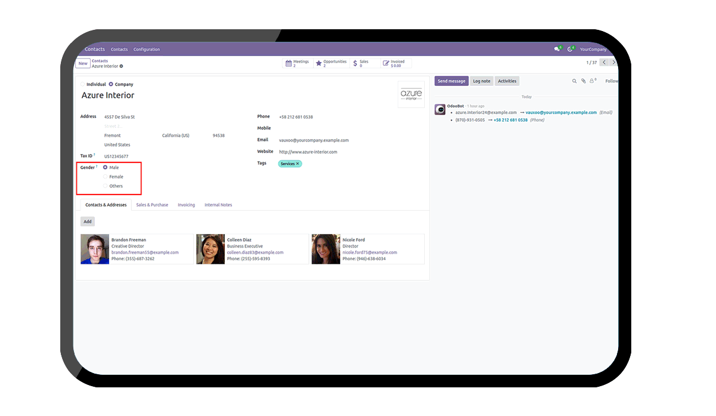The width and height of the screenshot is (716, 416).
Task: Click the Opportunities star icon
Action: pos(319,63)
